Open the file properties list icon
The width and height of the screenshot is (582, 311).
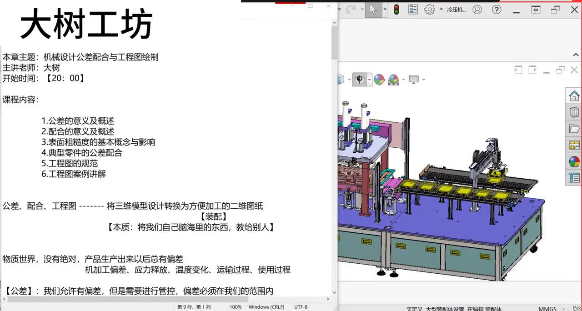click(x=413, y=10)
